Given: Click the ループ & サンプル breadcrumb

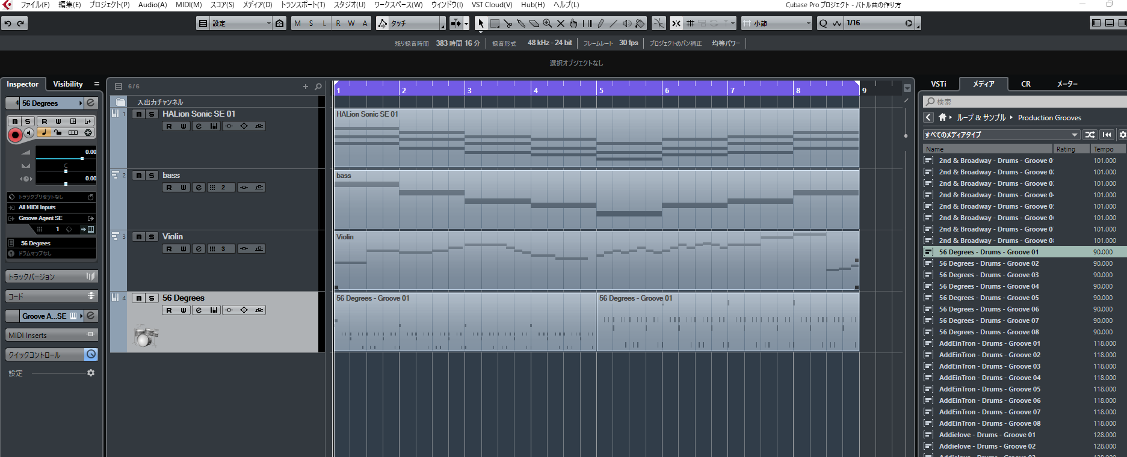Looking at the screenshot, I should pyautogui.click(x=981, y=118).
